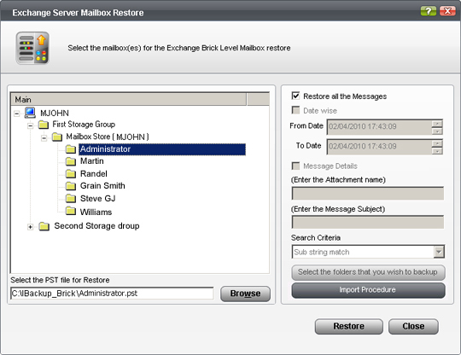
Task: Enable the Message Details checkbox
Action: pyautogui.click(x=295, y=166)
